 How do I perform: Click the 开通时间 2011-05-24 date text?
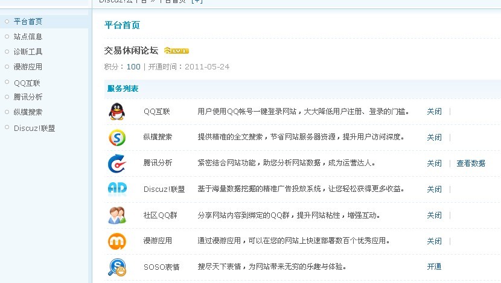pyautogui.click(x=189, y=67)
